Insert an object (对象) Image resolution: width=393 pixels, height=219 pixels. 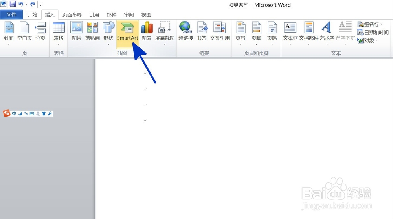(367, 40)
